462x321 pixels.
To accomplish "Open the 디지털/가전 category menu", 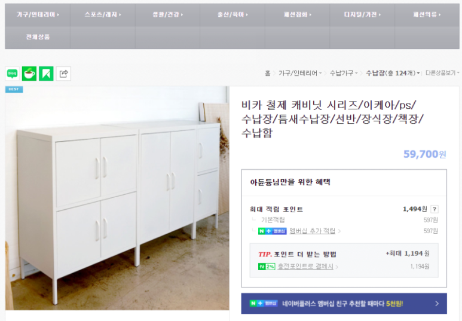I will (x=362, y=15).
